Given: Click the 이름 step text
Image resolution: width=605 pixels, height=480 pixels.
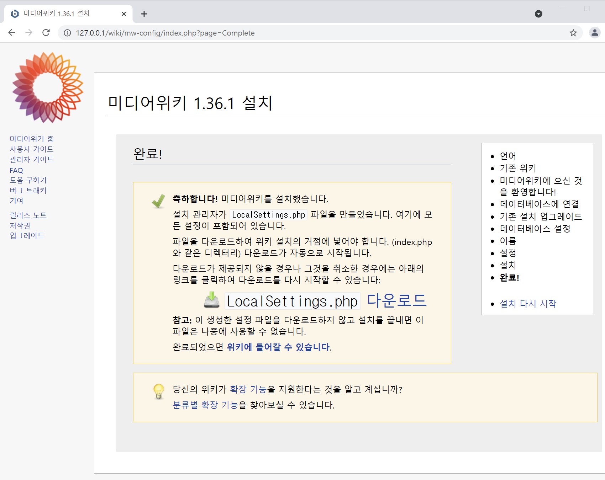Looking at the screenshot, I should [x=508, y=241].
